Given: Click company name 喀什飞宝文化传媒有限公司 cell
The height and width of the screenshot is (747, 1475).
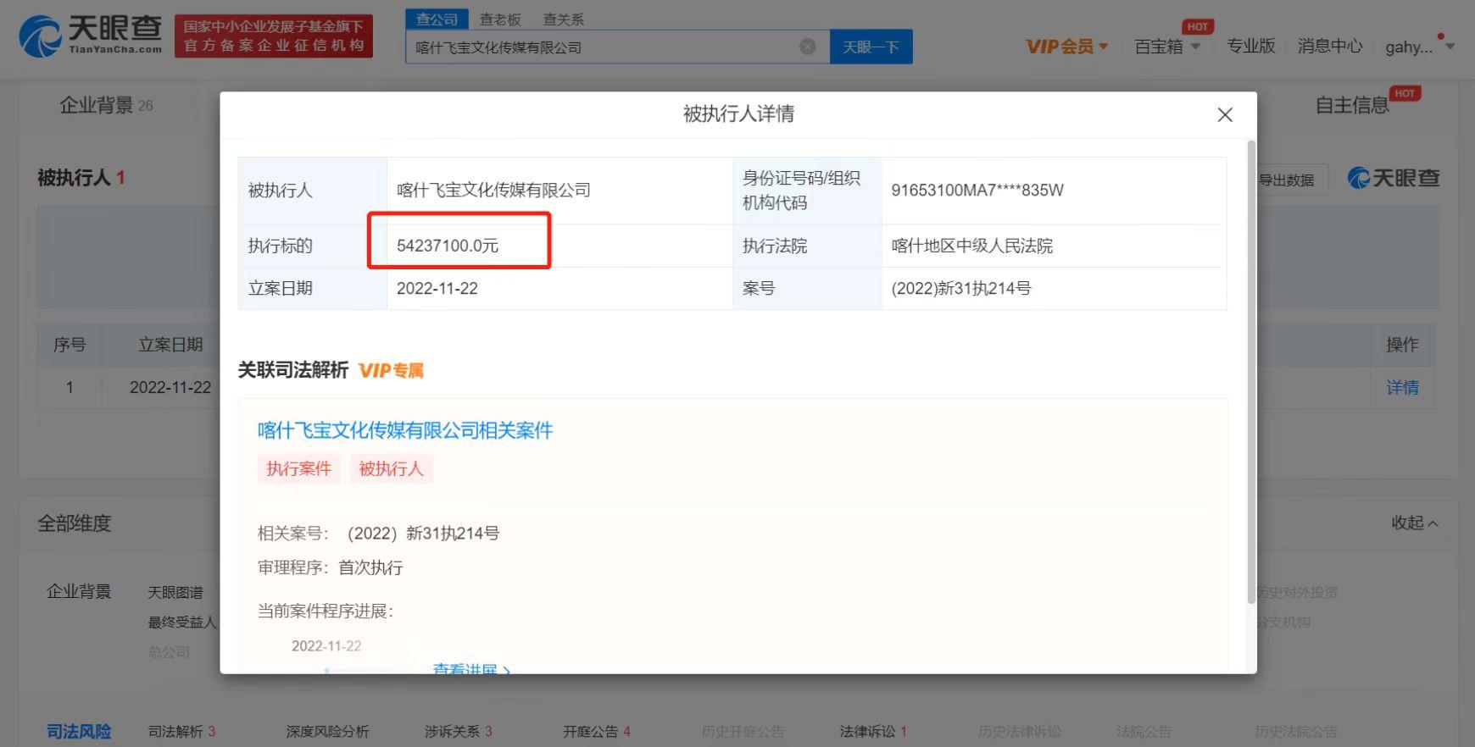Looking at the screenshot, I should [x=493, y=190].
